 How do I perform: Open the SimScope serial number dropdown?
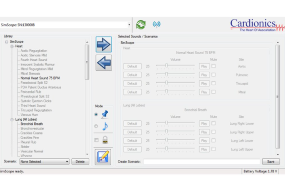pyautogui.click(x=129, y=25)
